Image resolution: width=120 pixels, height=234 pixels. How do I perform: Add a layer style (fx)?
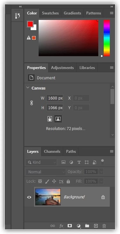coord(61,226)
